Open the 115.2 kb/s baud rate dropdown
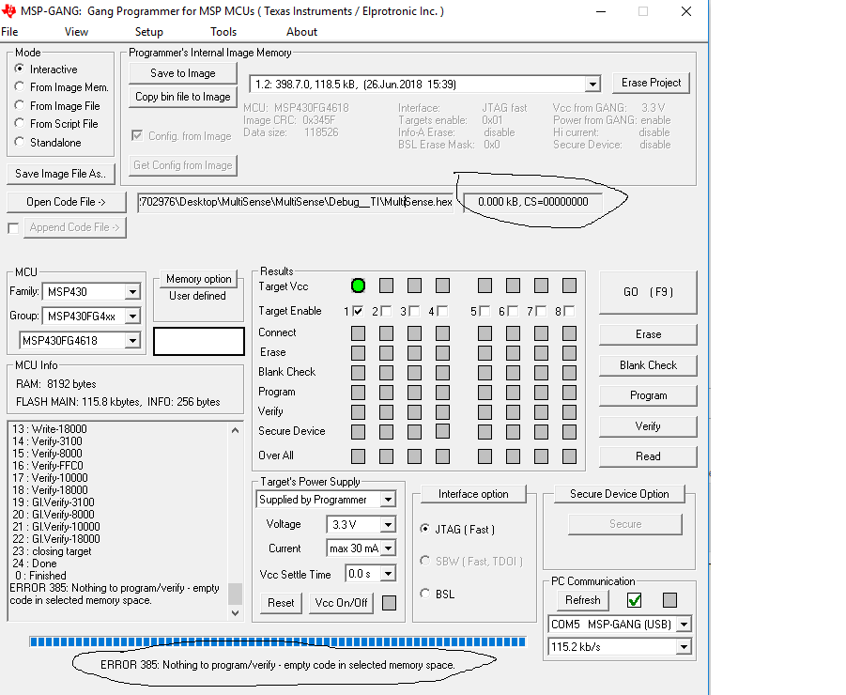This screenshot has width=846, height=695. tap(684, 646)
